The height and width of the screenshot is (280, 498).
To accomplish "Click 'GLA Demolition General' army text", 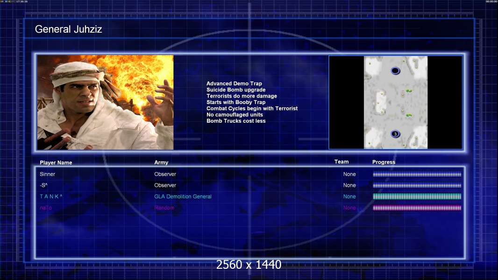I will tap(183, 196).
